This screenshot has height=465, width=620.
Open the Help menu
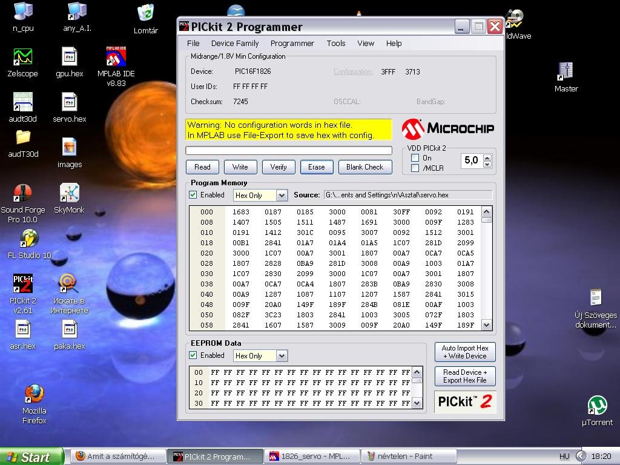coord(394,44)
